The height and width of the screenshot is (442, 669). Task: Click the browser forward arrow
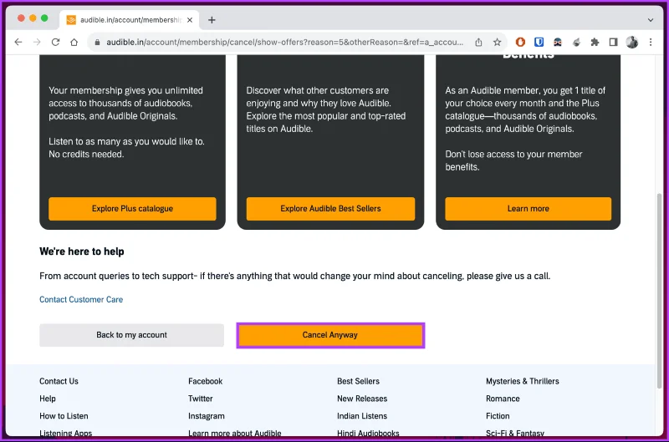tap(37, 42)
